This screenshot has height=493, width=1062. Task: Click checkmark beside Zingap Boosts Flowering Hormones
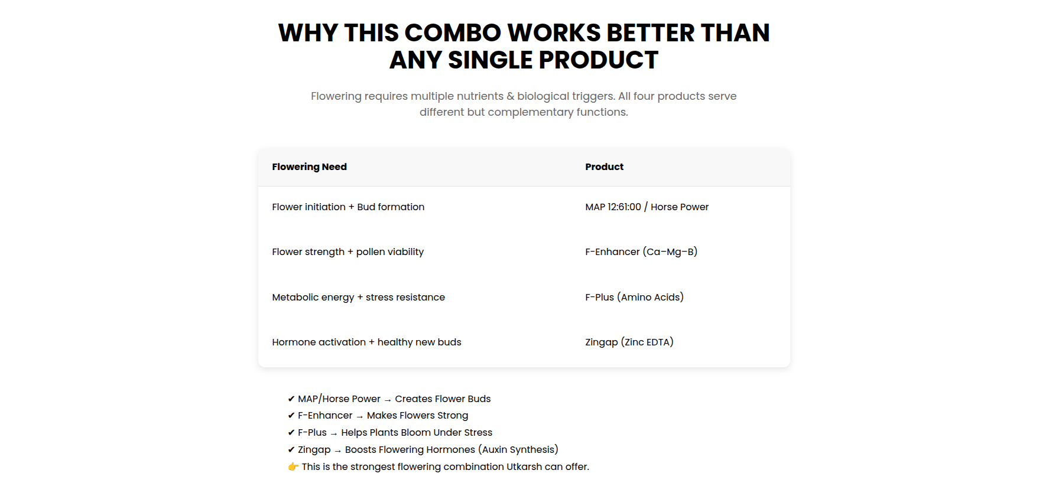[x=291, y=450]
